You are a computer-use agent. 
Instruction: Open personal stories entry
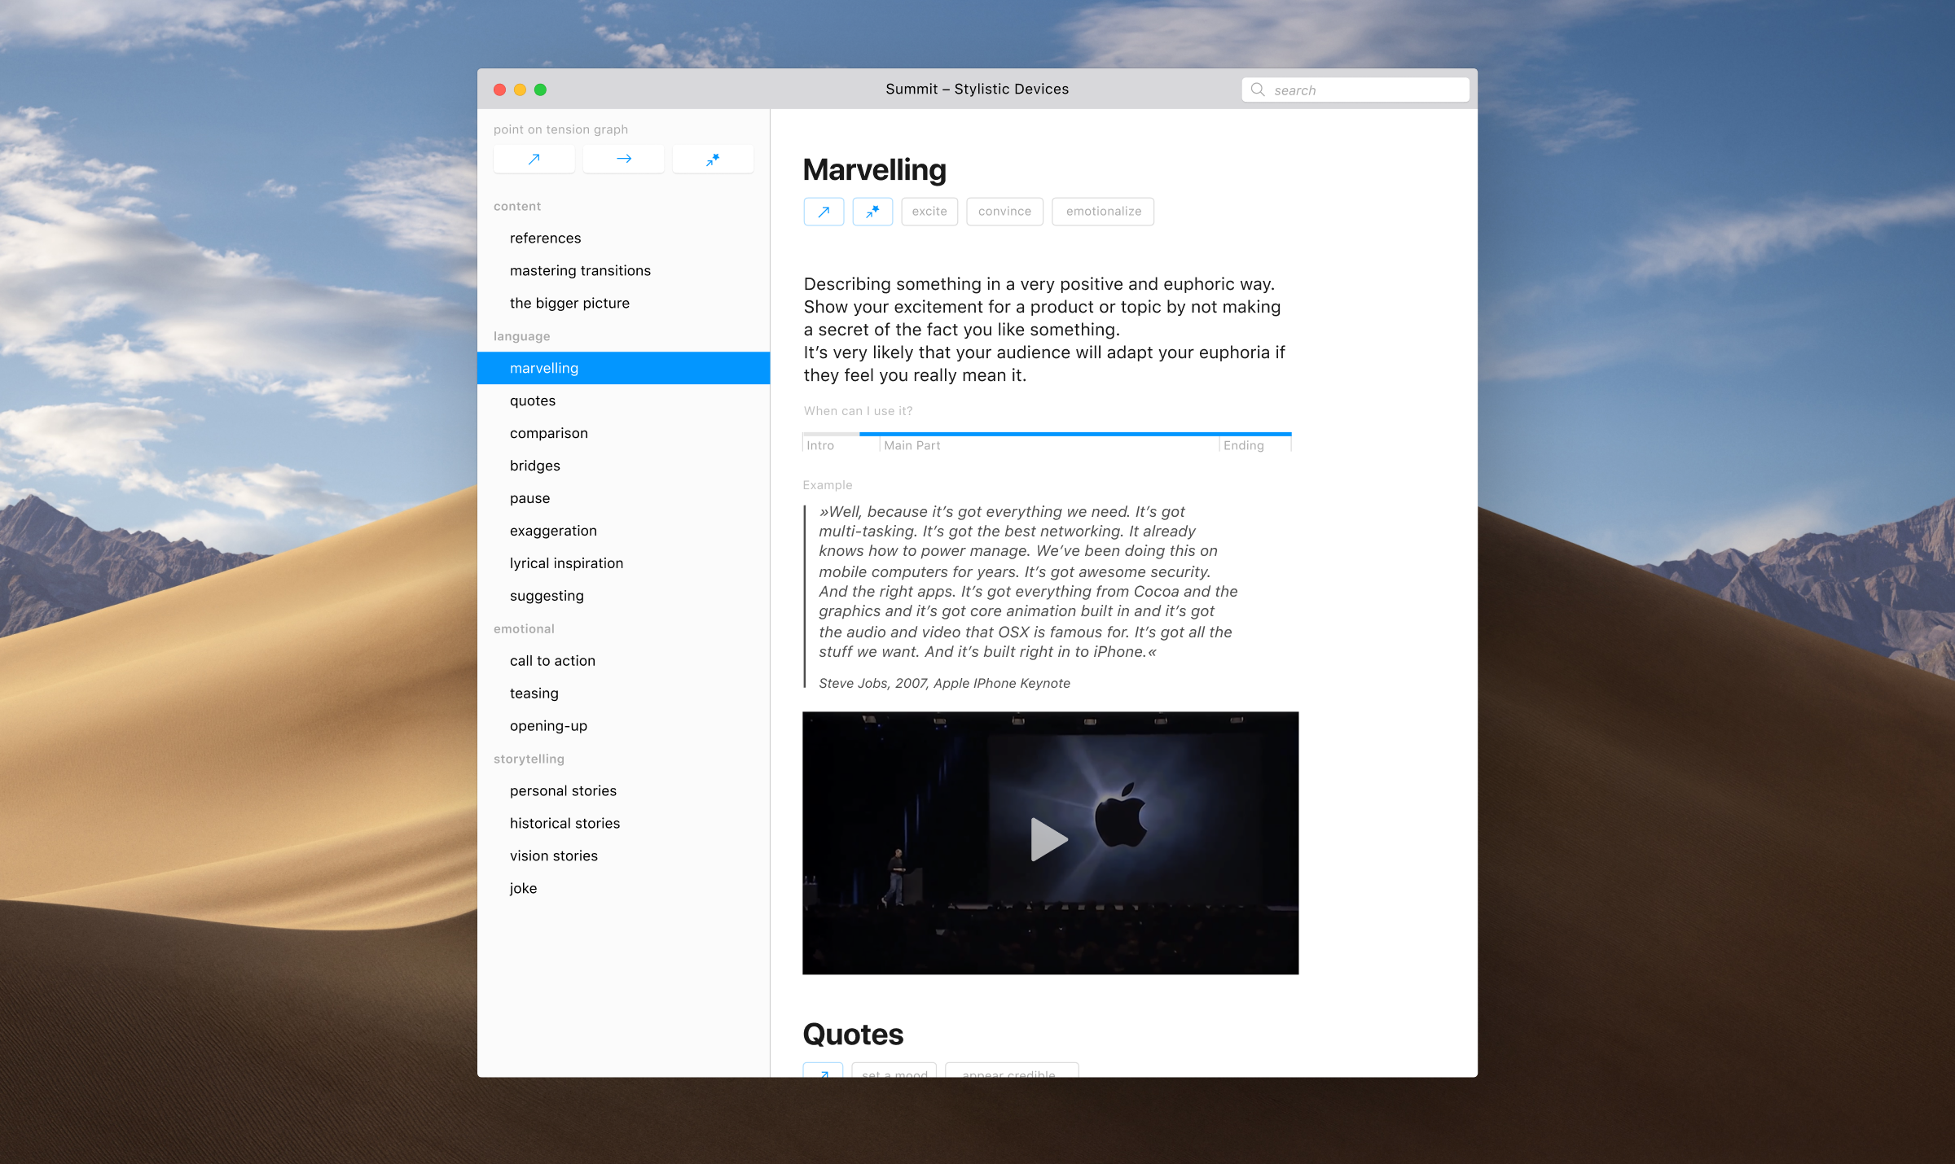(623, 791)
